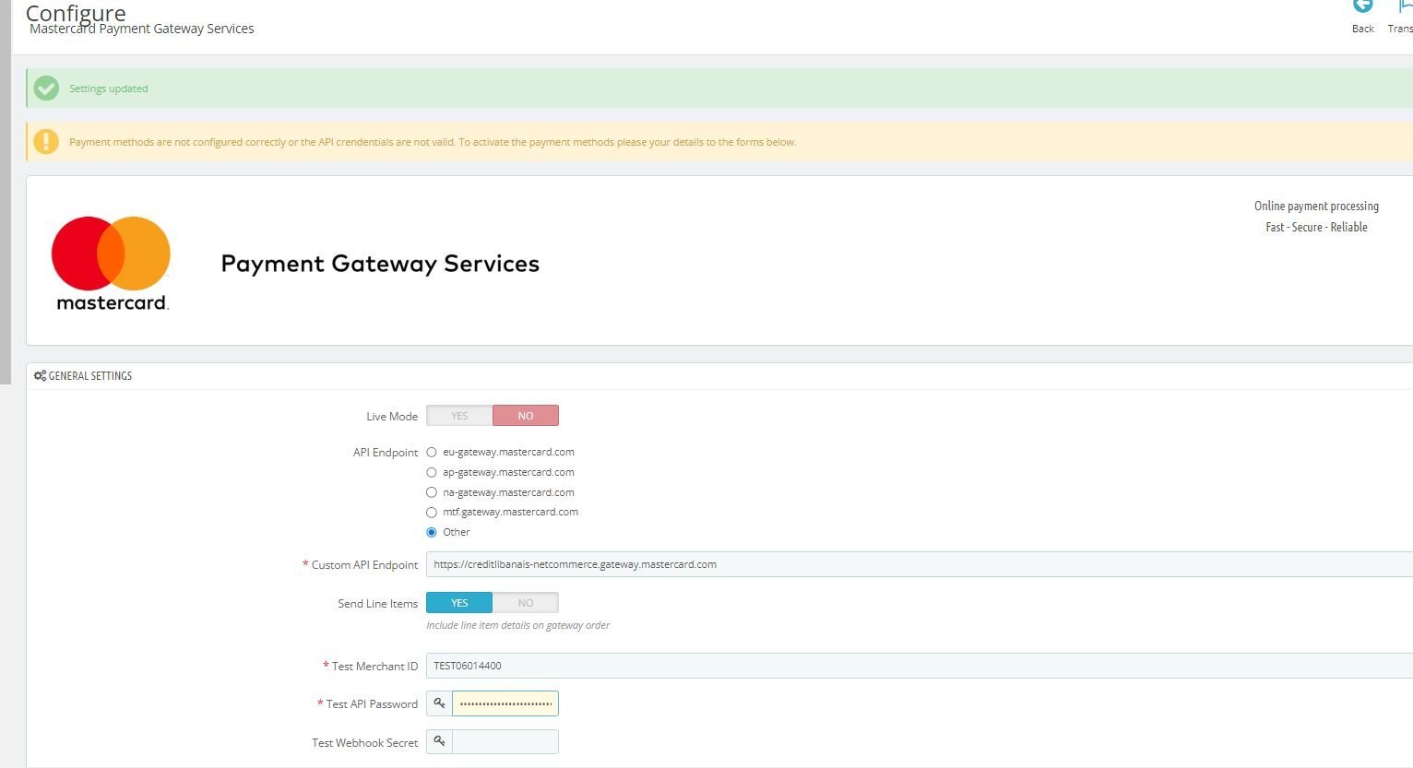Click the green success checkmark icon
Screen dimensions: 1413x768
[x=46, y=89]
